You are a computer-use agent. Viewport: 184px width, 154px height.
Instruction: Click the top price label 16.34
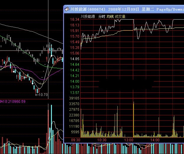[x=75, y=20]
